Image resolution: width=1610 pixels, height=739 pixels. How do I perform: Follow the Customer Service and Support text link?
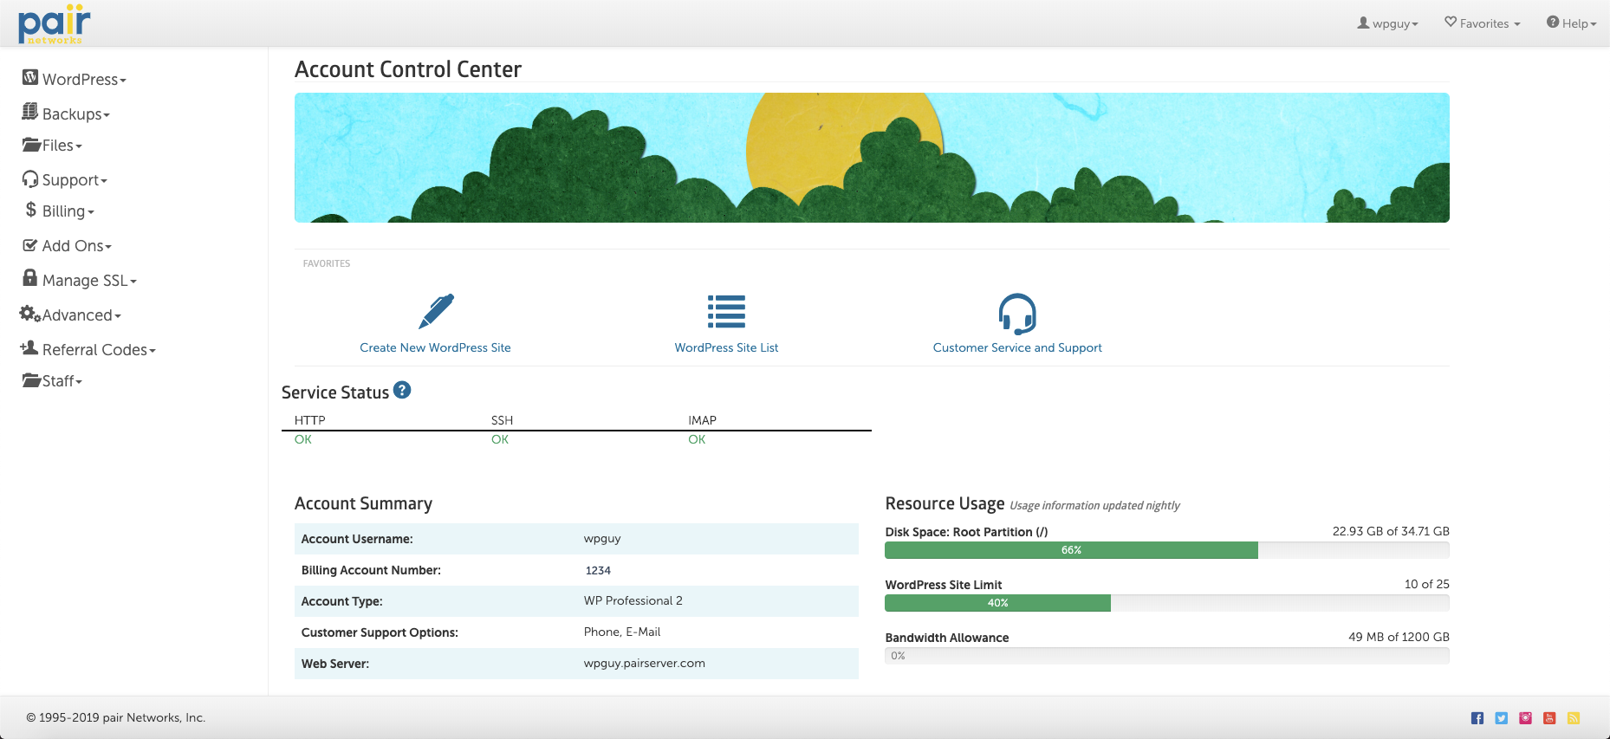pos(1017,347)
